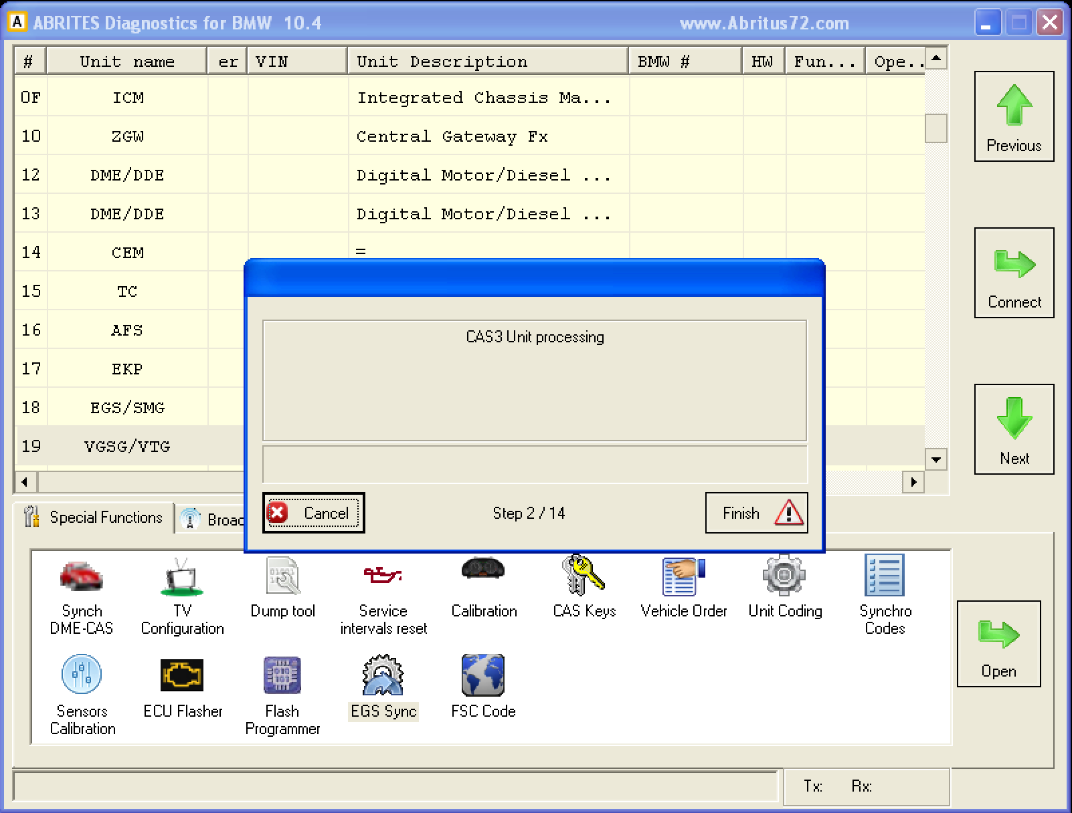Launch the Dump tool
This screenshot has height=813, width=1072.
282,588
